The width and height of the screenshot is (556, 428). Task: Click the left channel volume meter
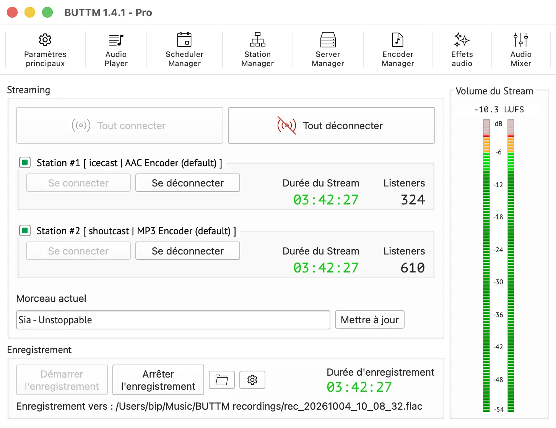(486, 266)
